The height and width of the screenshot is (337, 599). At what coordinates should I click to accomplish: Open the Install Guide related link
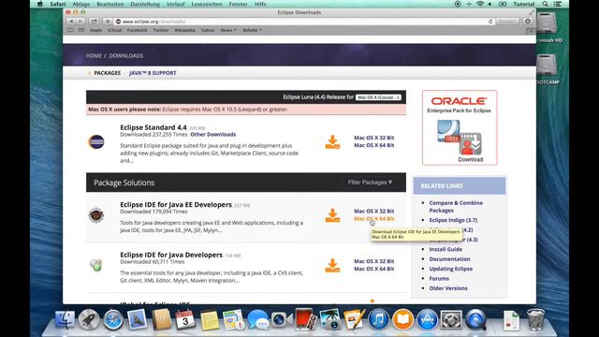point(446,249)
